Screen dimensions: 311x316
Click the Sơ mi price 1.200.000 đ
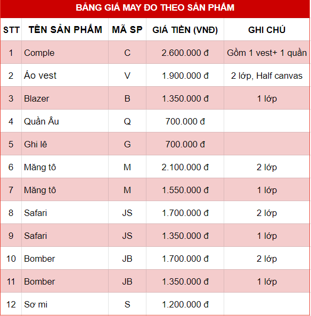pos(185,304)
